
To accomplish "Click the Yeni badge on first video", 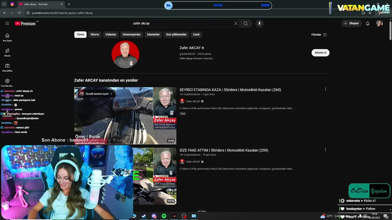I will (183, 114).
